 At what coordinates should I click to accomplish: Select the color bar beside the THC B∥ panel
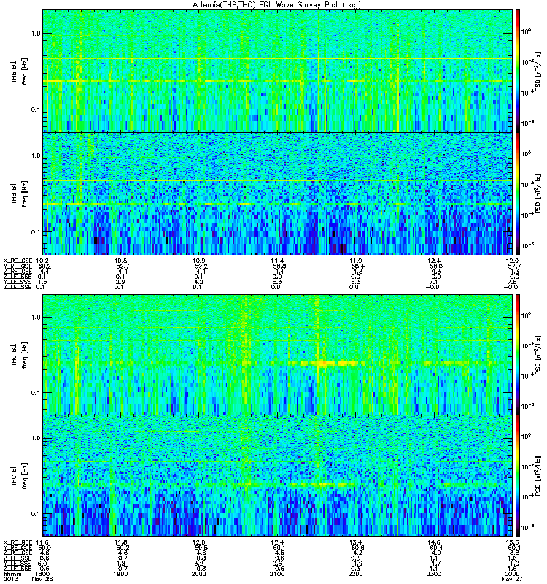tap(518, 476)
